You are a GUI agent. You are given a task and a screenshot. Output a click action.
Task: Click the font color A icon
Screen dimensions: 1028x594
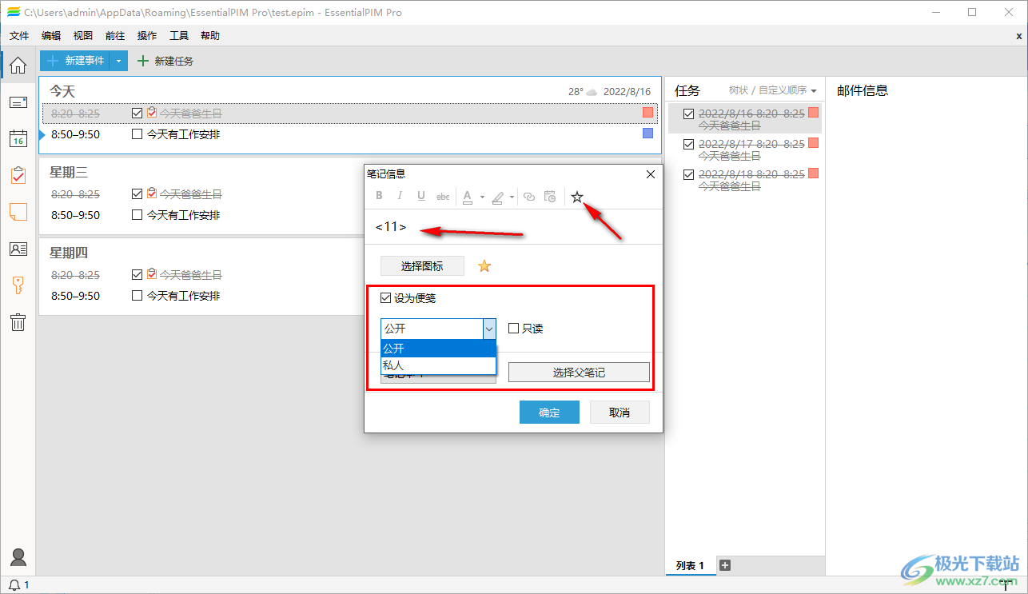468,197
